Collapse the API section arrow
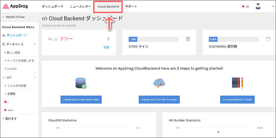The width and height of the screenshot is (276, 138). 35,77
